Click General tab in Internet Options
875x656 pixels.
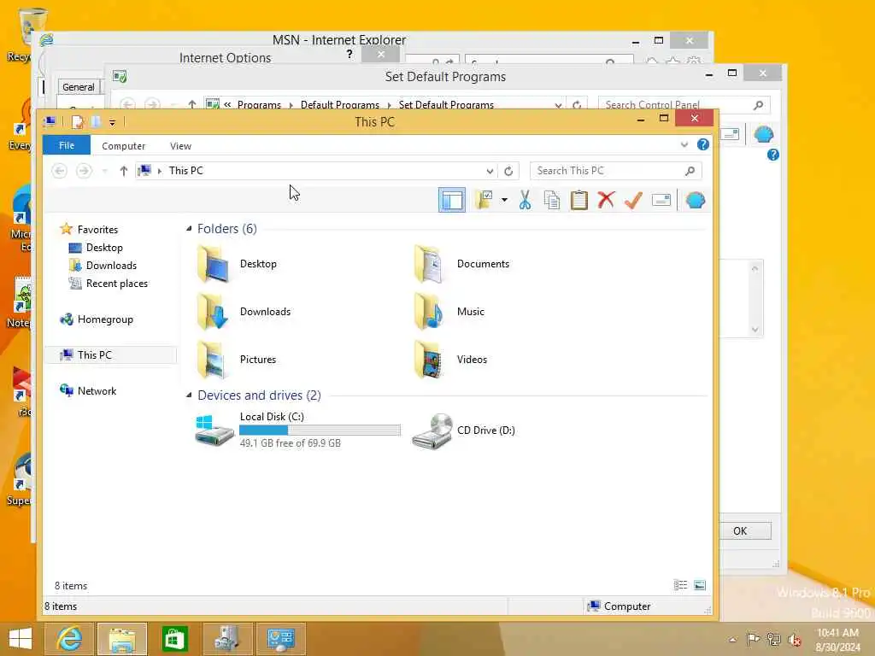pos(78,87)
